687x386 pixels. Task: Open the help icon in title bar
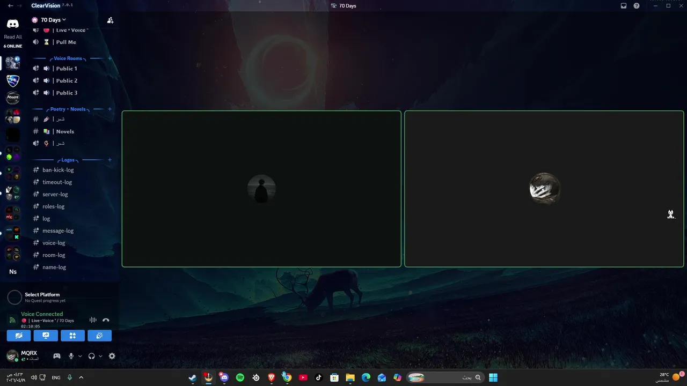tap(637, 6)
